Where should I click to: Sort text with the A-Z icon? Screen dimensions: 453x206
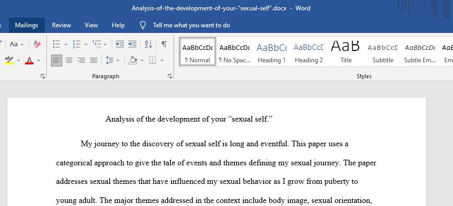[148, 44]
